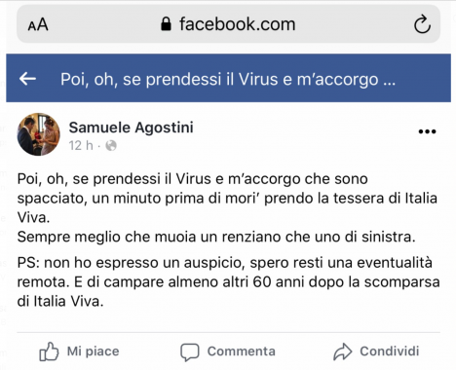This screenshot has width=456, height=370.
Task: Click the globe public privacy icon
Action: [x=111, y=146]
